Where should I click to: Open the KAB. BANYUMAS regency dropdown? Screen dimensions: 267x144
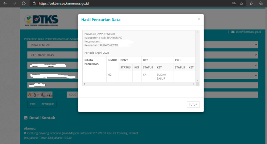click(x=143, y=55)
